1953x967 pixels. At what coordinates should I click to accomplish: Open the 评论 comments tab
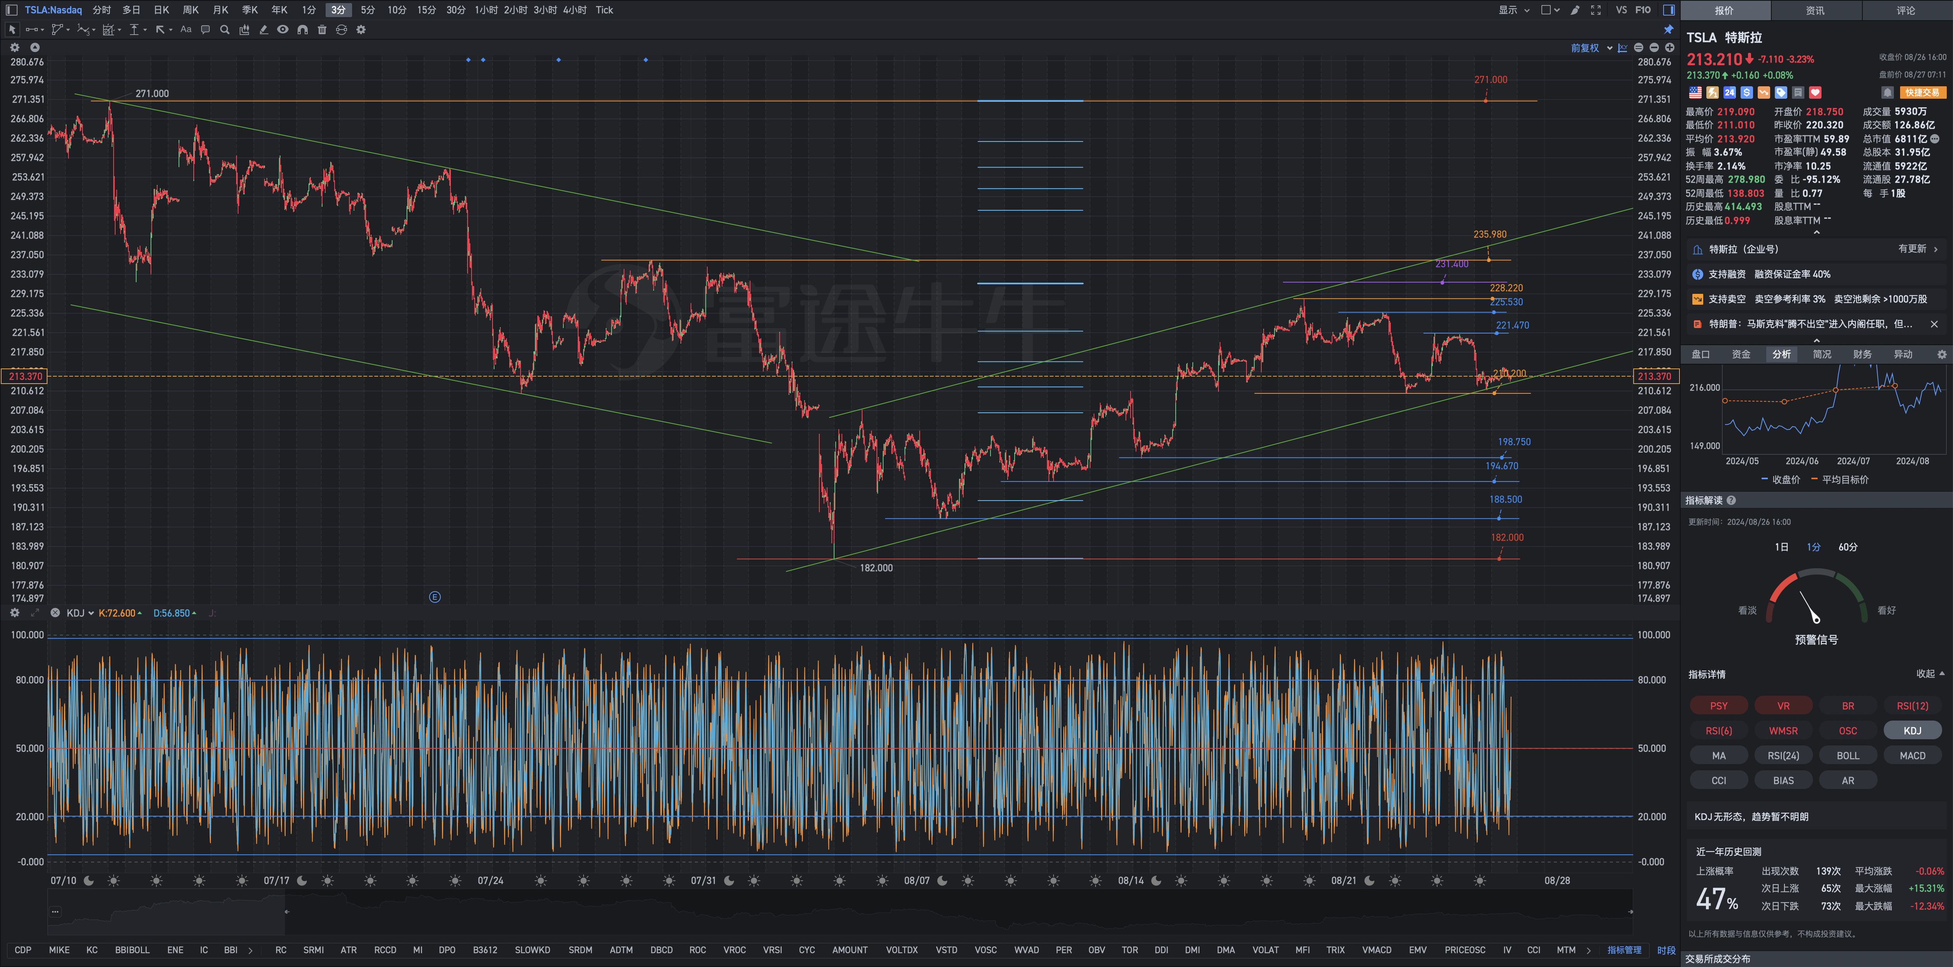point(1906,10)
